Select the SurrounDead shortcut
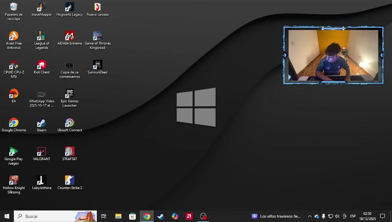The image size is (392, 222). pos(98,67)
